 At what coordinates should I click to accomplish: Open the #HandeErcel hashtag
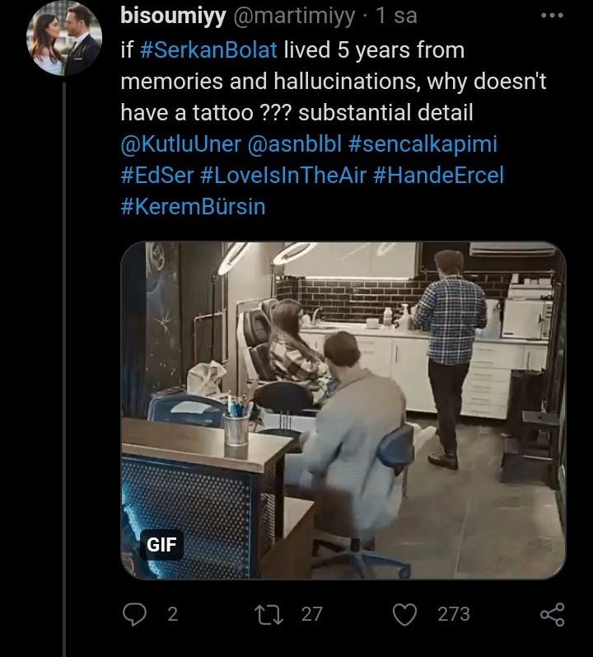point(442,176)
